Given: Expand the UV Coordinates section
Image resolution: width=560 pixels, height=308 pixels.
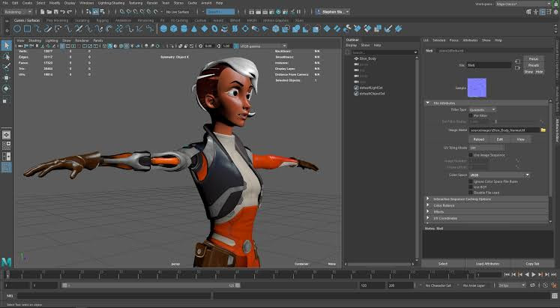Looking at the screenshot, I should click(x=428, y=218).
